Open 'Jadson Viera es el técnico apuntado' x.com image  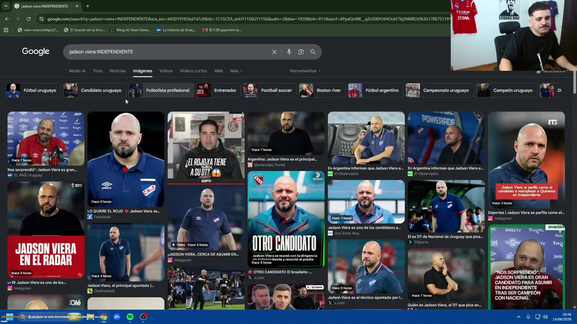(366, 266)
